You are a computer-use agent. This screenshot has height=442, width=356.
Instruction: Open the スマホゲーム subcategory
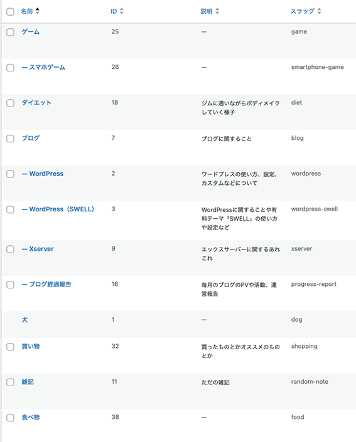coord(43,67)
